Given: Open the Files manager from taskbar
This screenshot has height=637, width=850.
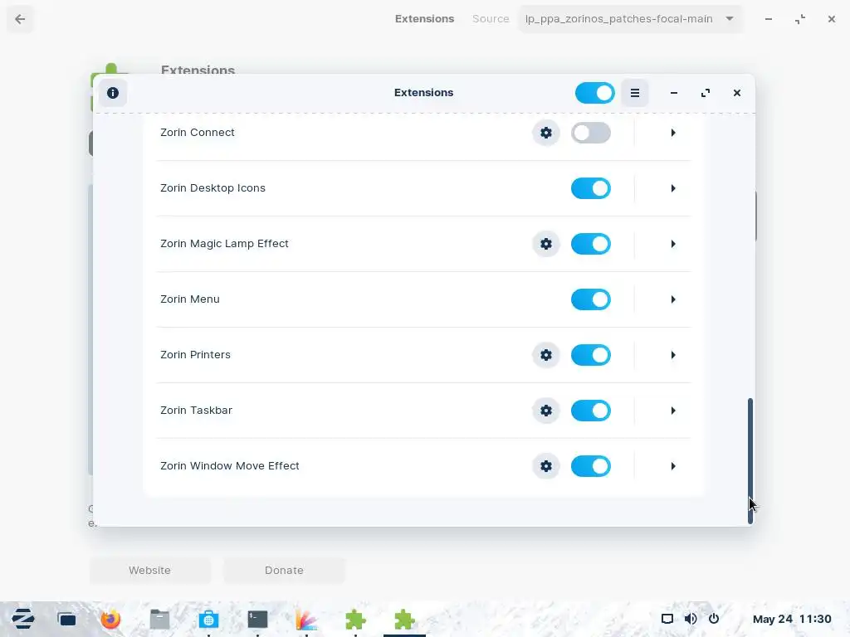Looking at the screenshot, I should click(x=160, y=619).
